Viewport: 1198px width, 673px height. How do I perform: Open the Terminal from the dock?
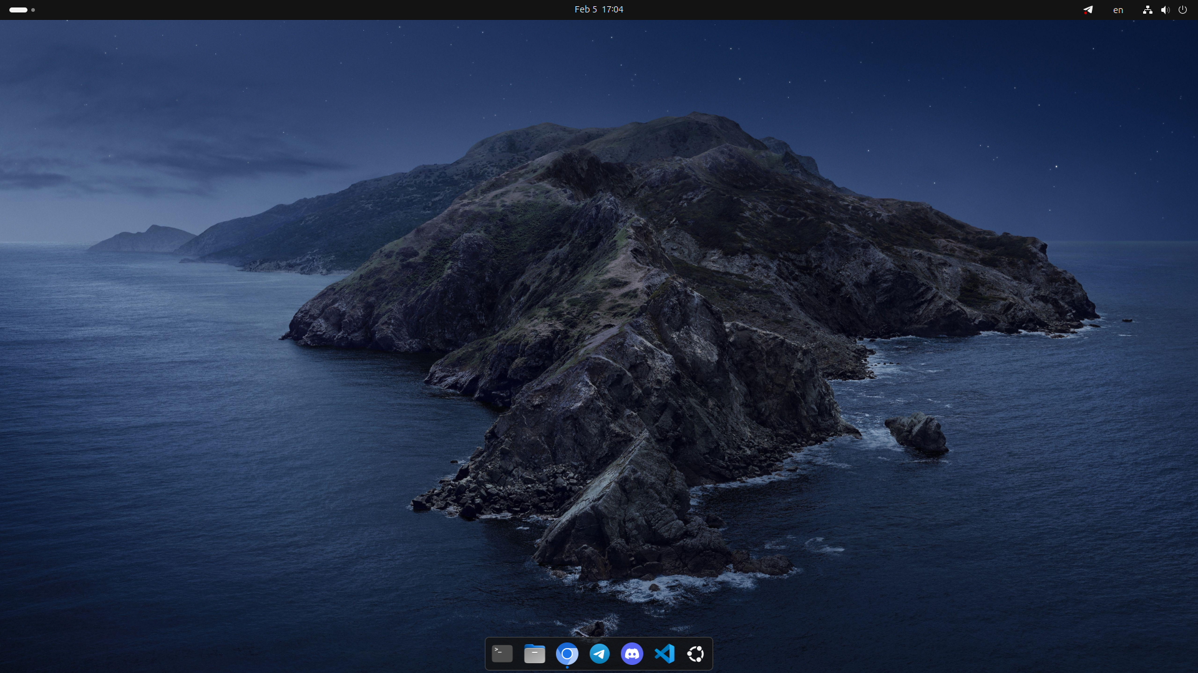click(x=502, y=654)
